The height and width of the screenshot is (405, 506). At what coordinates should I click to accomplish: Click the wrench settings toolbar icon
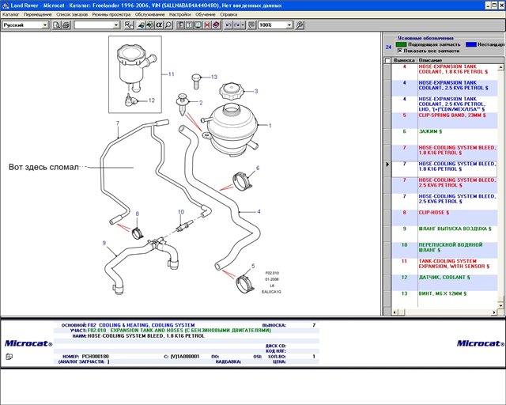coord(300,25)
